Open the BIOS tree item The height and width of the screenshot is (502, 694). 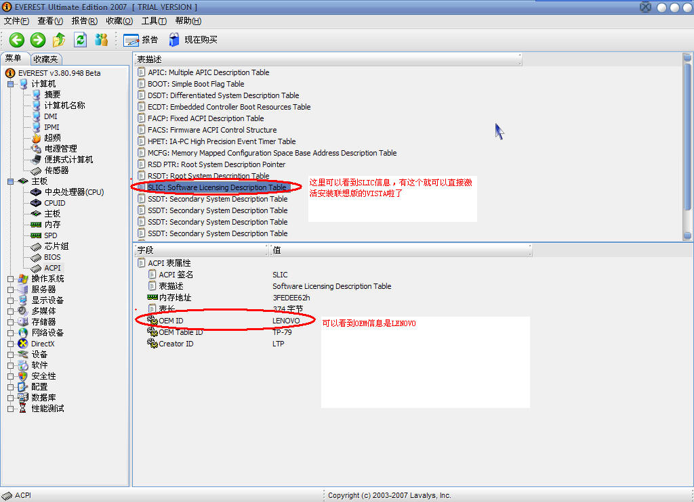pyautogui.click(x=52, y=257)
